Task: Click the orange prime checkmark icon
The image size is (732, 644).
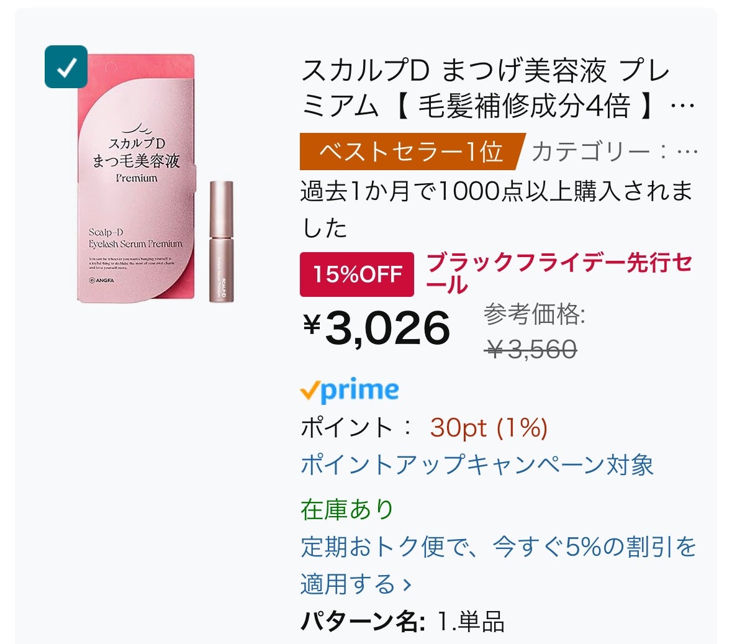Action: click(x=309, y=391)
